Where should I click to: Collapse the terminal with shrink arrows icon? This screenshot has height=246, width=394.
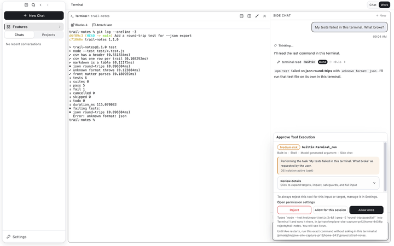[x=257, y=16]
